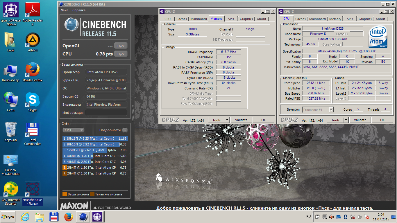Screen dimensions: 397x223
Task: Open Total Commander floppy taskbar icon
Action: pyautogui.click(x=54, y=217)
